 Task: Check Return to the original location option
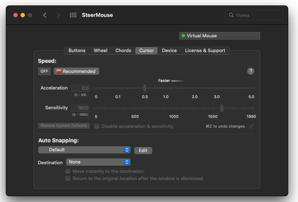[68, 178]
